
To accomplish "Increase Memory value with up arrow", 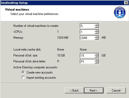I will pyautogui.click(x=97, y=37).
